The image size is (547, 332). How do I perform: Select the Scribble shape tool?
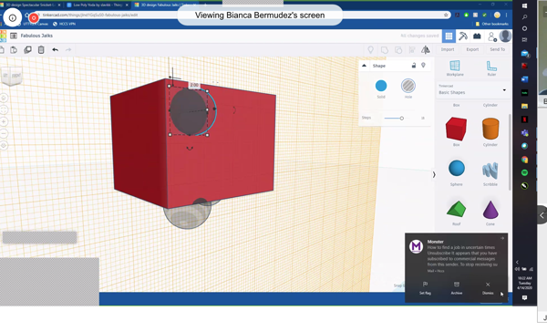click(x=490, y=171)
